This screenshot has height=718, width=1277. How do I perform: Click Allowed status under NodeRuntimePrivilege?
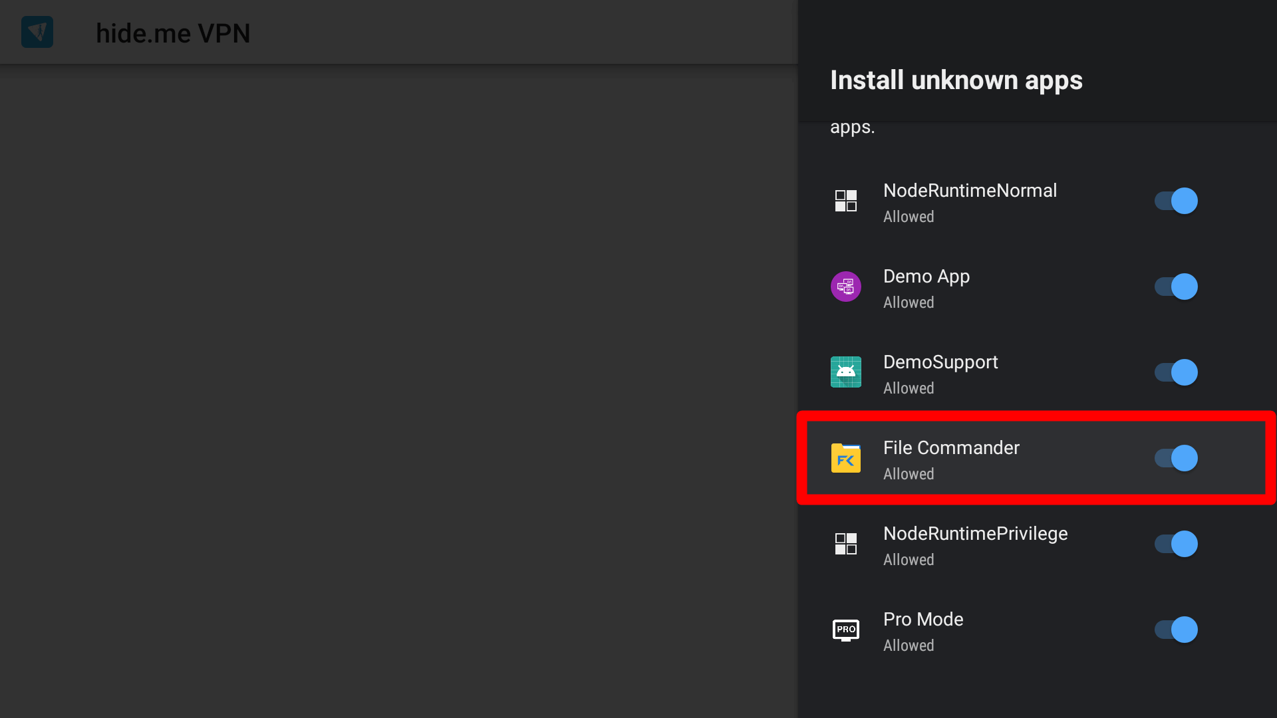point(909,560)
